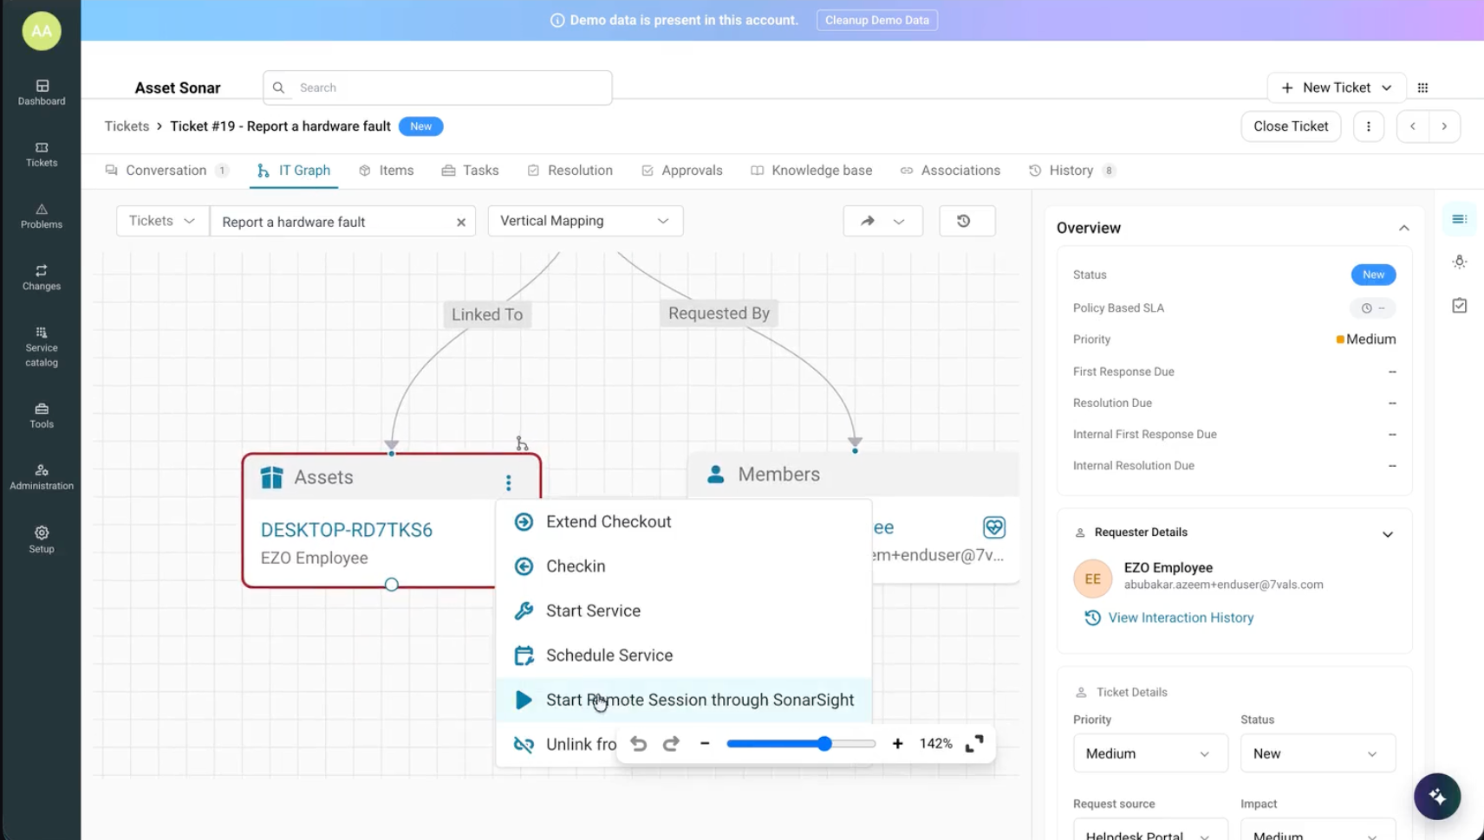Screen dimensions: 1484x840
Task: Open the Ticket Details Status dropdown
Action: pyautogui.click(x=1318, y=753)
